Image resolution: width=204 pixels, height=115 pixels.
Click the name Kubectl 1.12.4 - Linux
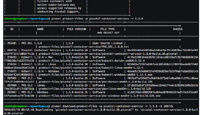pyautogui.click(x=39, y=64)
